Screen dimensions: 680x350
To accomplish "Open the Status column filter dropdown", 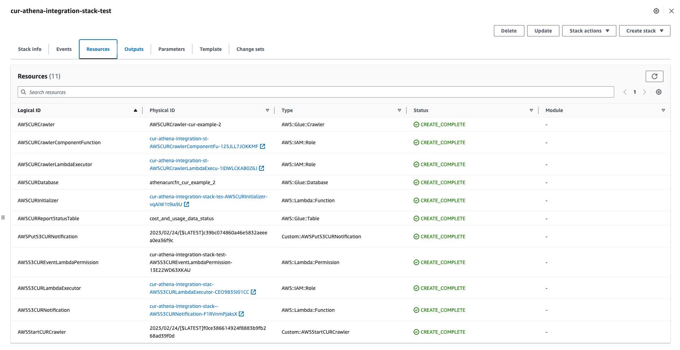I will coord(531,110).
